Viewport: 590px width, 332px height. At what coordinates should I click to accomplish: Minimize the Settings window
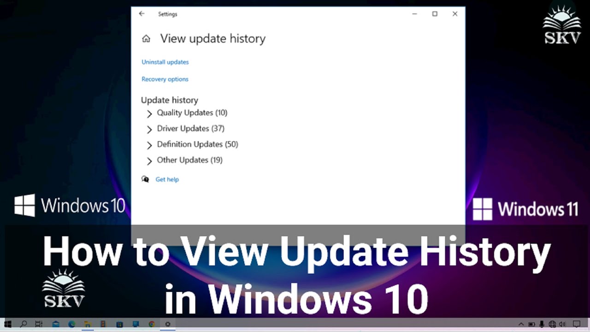pos(414,14)
